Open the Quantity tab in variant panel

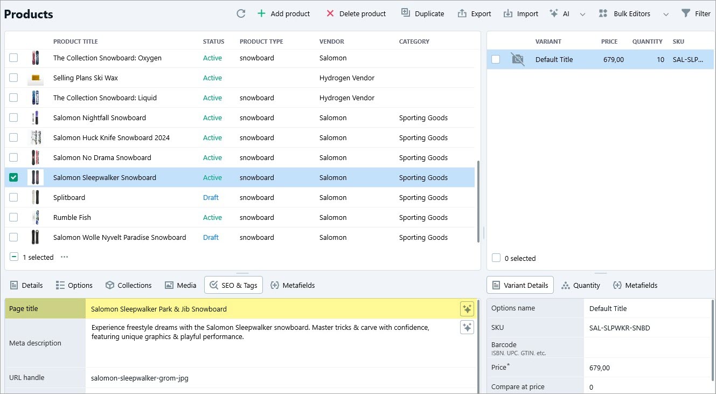580,285
